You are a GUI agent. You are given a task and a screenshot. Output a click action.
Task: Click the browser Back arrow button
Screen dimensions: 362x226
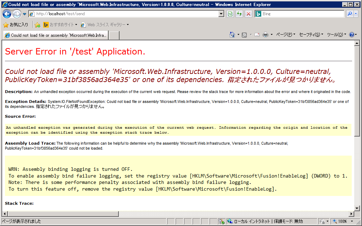tap(7, 14)
